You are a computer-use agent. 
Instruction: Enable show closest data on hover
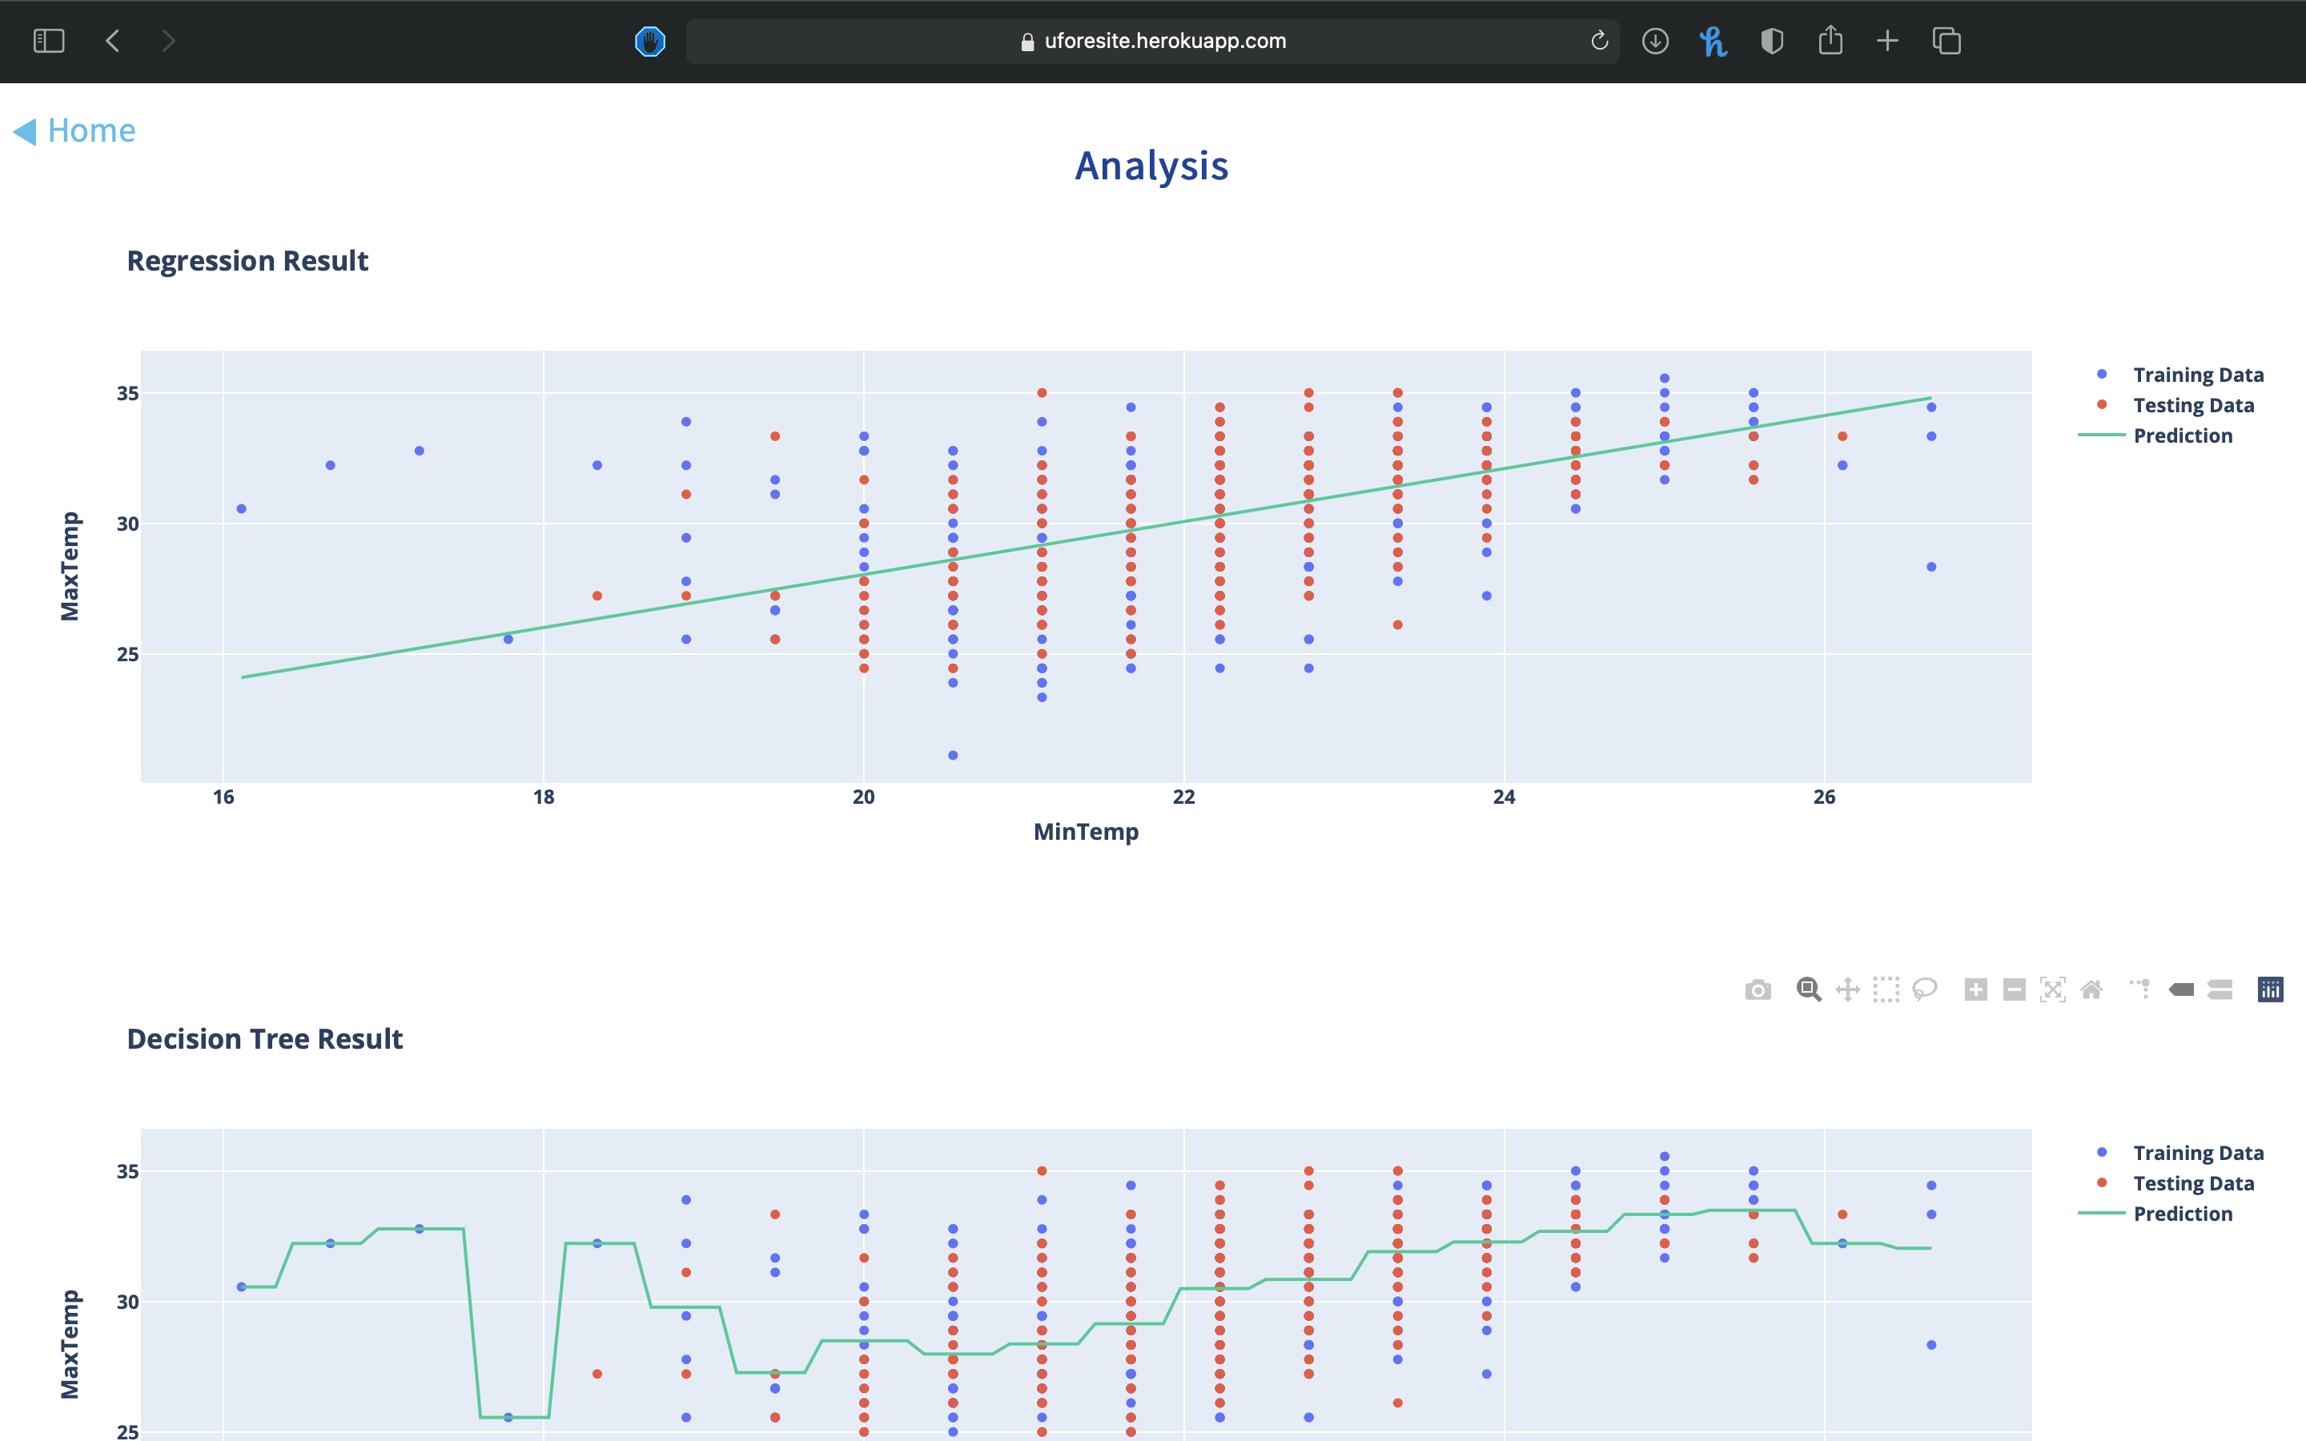coord(2181,989)
